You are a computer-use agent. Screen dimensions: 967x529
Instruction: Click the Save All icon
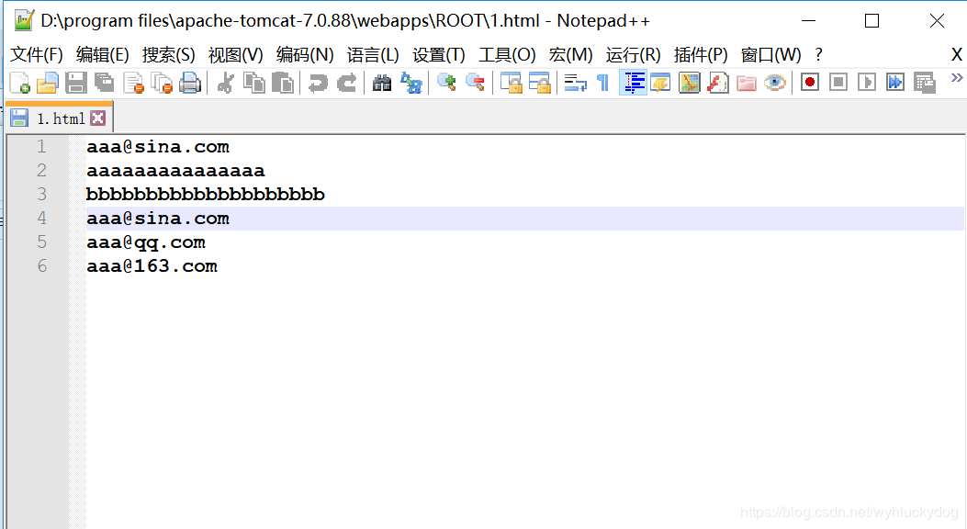point(104,82)
